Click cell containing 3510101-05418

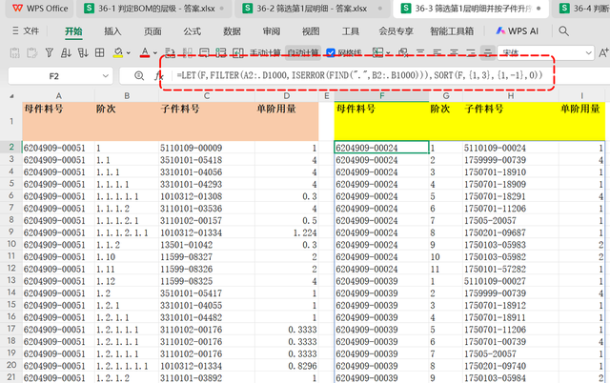tap(207, 160)
